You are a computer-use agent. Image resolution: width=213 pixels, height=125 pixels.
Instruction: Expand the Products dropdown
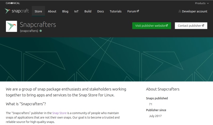point(202,3)
